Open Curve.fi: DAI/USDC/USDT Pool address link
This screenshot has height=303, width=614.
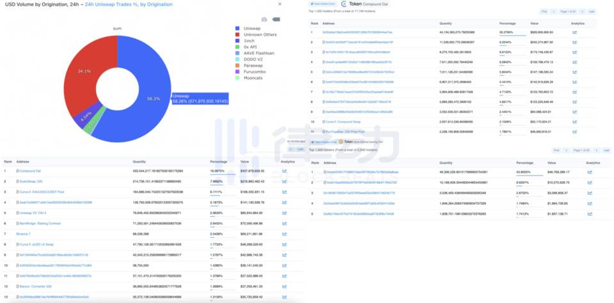[x=43, y=191]
